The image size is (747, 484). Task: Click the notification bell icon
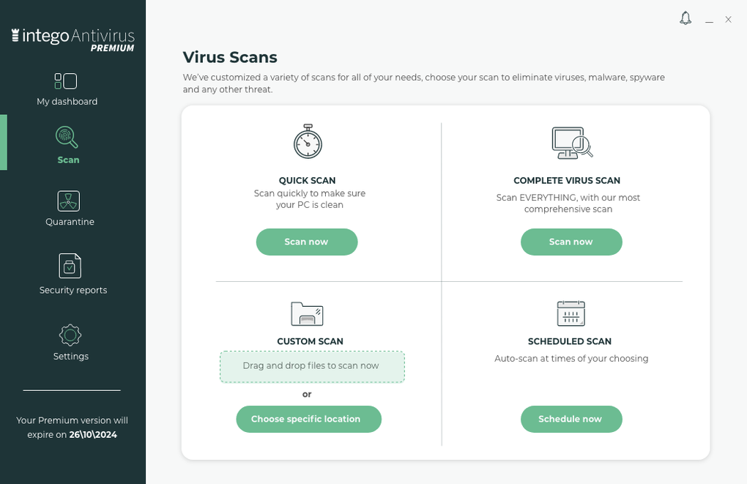(x=685, y=18)
